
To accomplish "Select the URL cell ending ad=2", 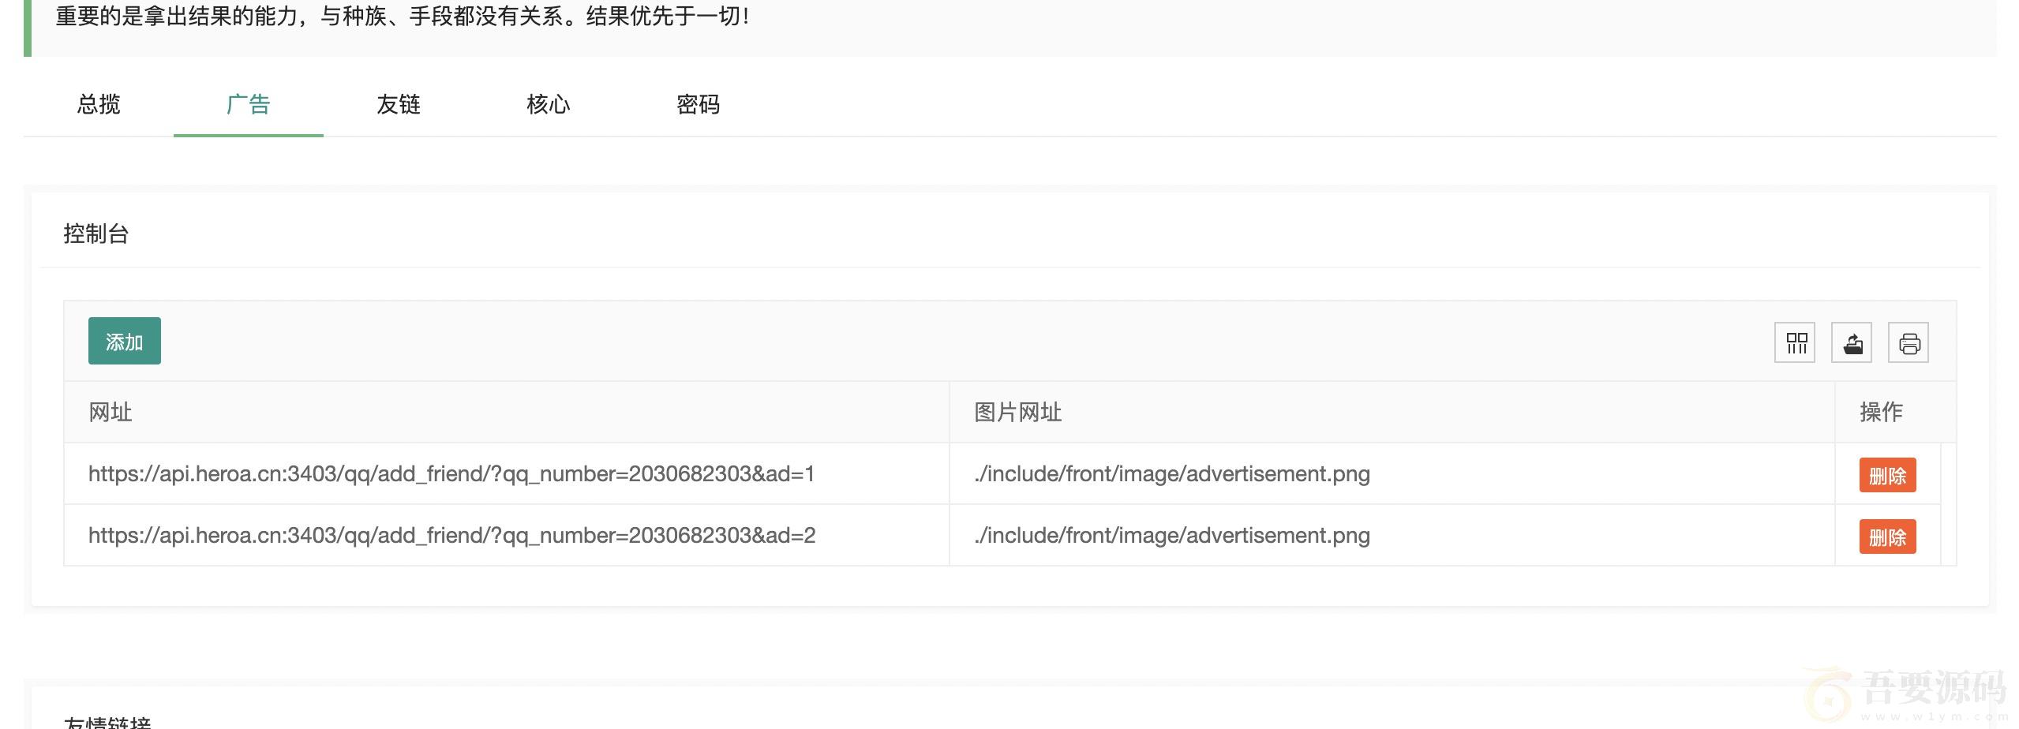I will click(507, 535).
